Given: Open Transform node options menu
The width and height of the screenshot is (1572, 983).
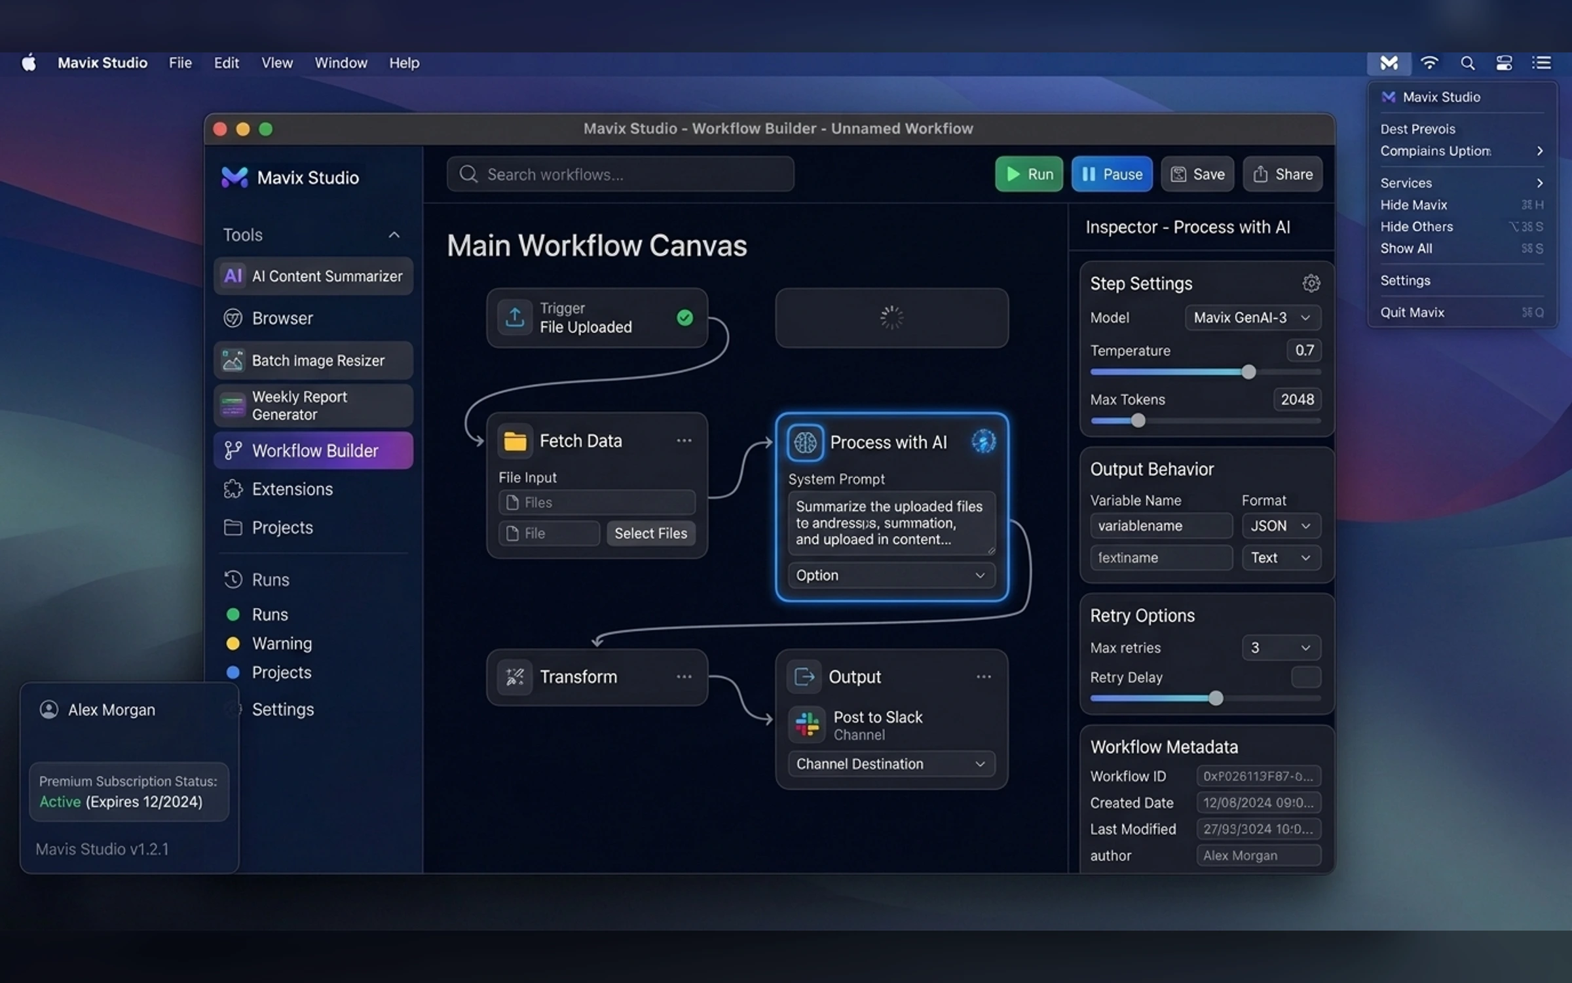Looking at the screenshot, I should point(684,677).
